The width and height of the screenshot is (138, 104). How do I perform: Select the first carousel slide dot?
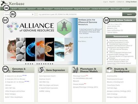26,64
